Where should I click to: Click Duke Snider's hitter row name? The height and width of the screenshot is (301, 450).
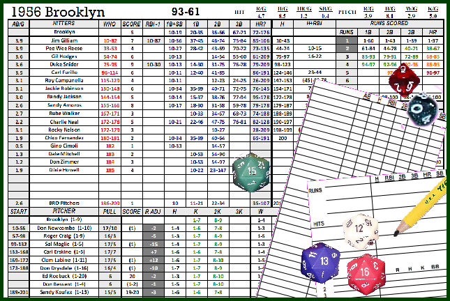tap(65, 63)
